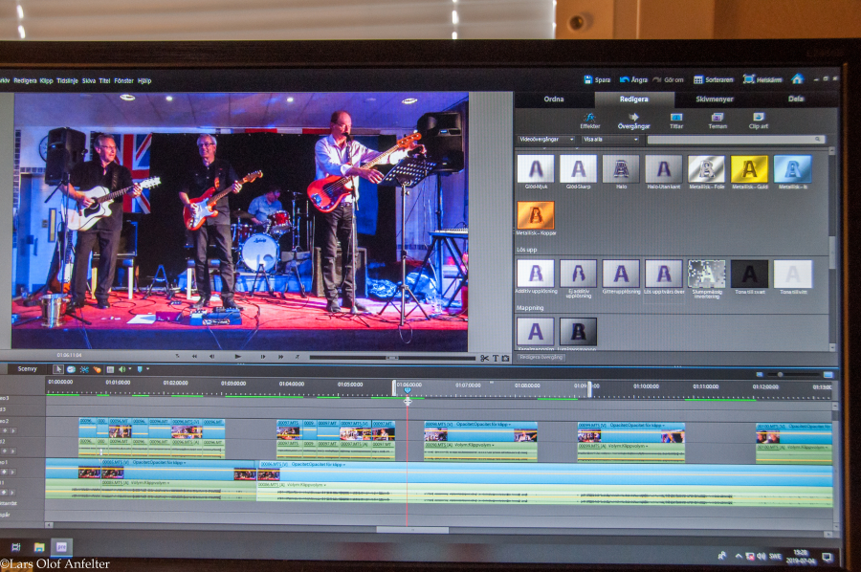The height and width of the screenshot is (572, 861).
Task: Adjust the timeline zoom slider
Action: (780, 374)
